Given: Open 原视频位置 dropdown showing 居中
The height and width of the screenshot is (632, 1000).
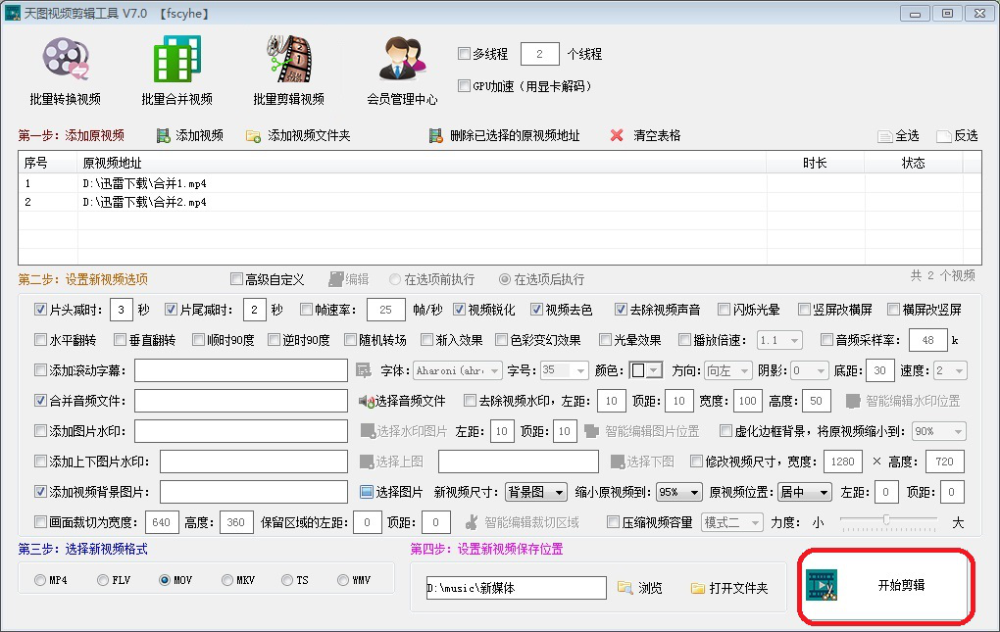Looking at the screenshot, I should click(805, 492).
